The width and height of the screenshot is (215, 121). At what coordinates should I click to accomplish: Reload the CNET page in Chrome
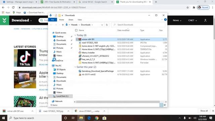[13, 7]
